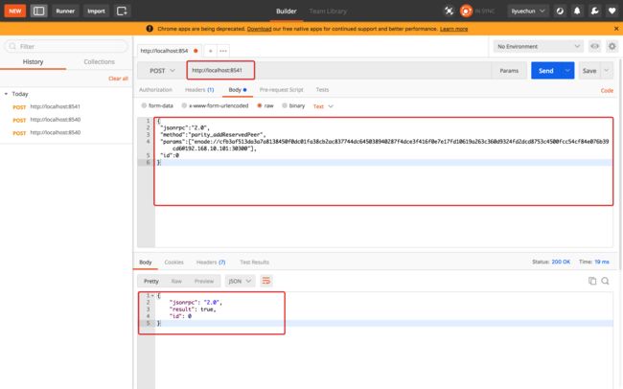Image resolution: width=623 pixels, height=389 pixels.
Task: Open the POST method dropdown
Action: [162, 70]
